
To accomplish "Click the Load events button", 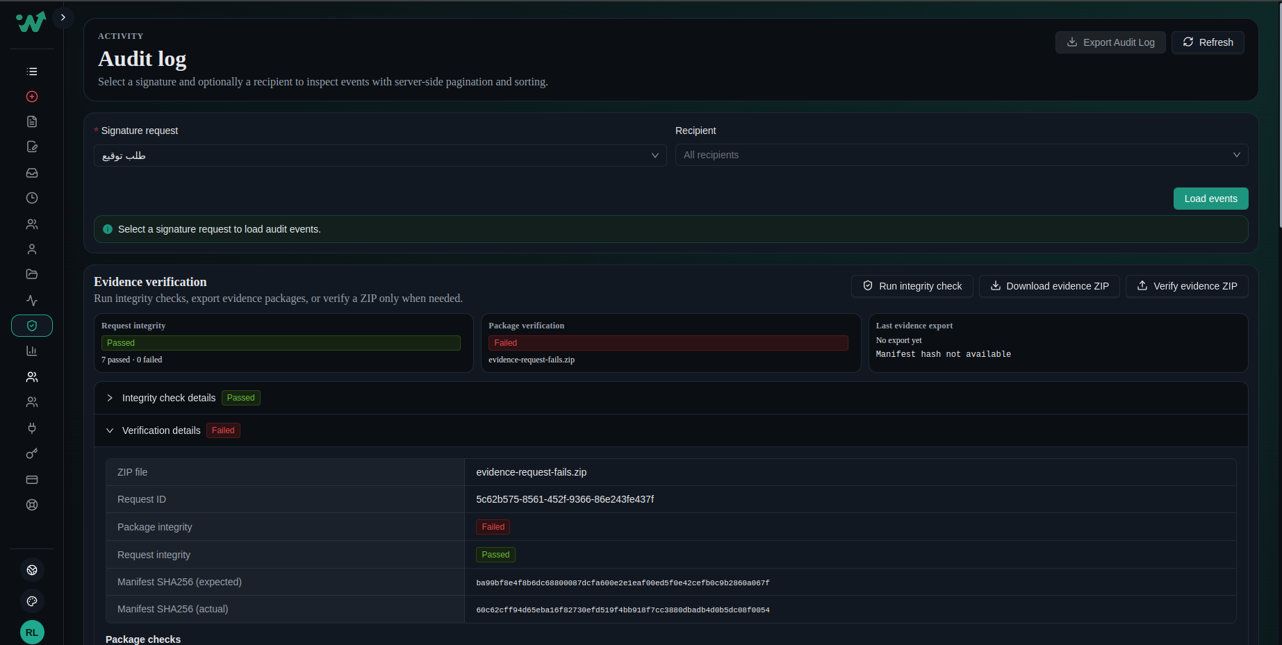I will 1210,199.
